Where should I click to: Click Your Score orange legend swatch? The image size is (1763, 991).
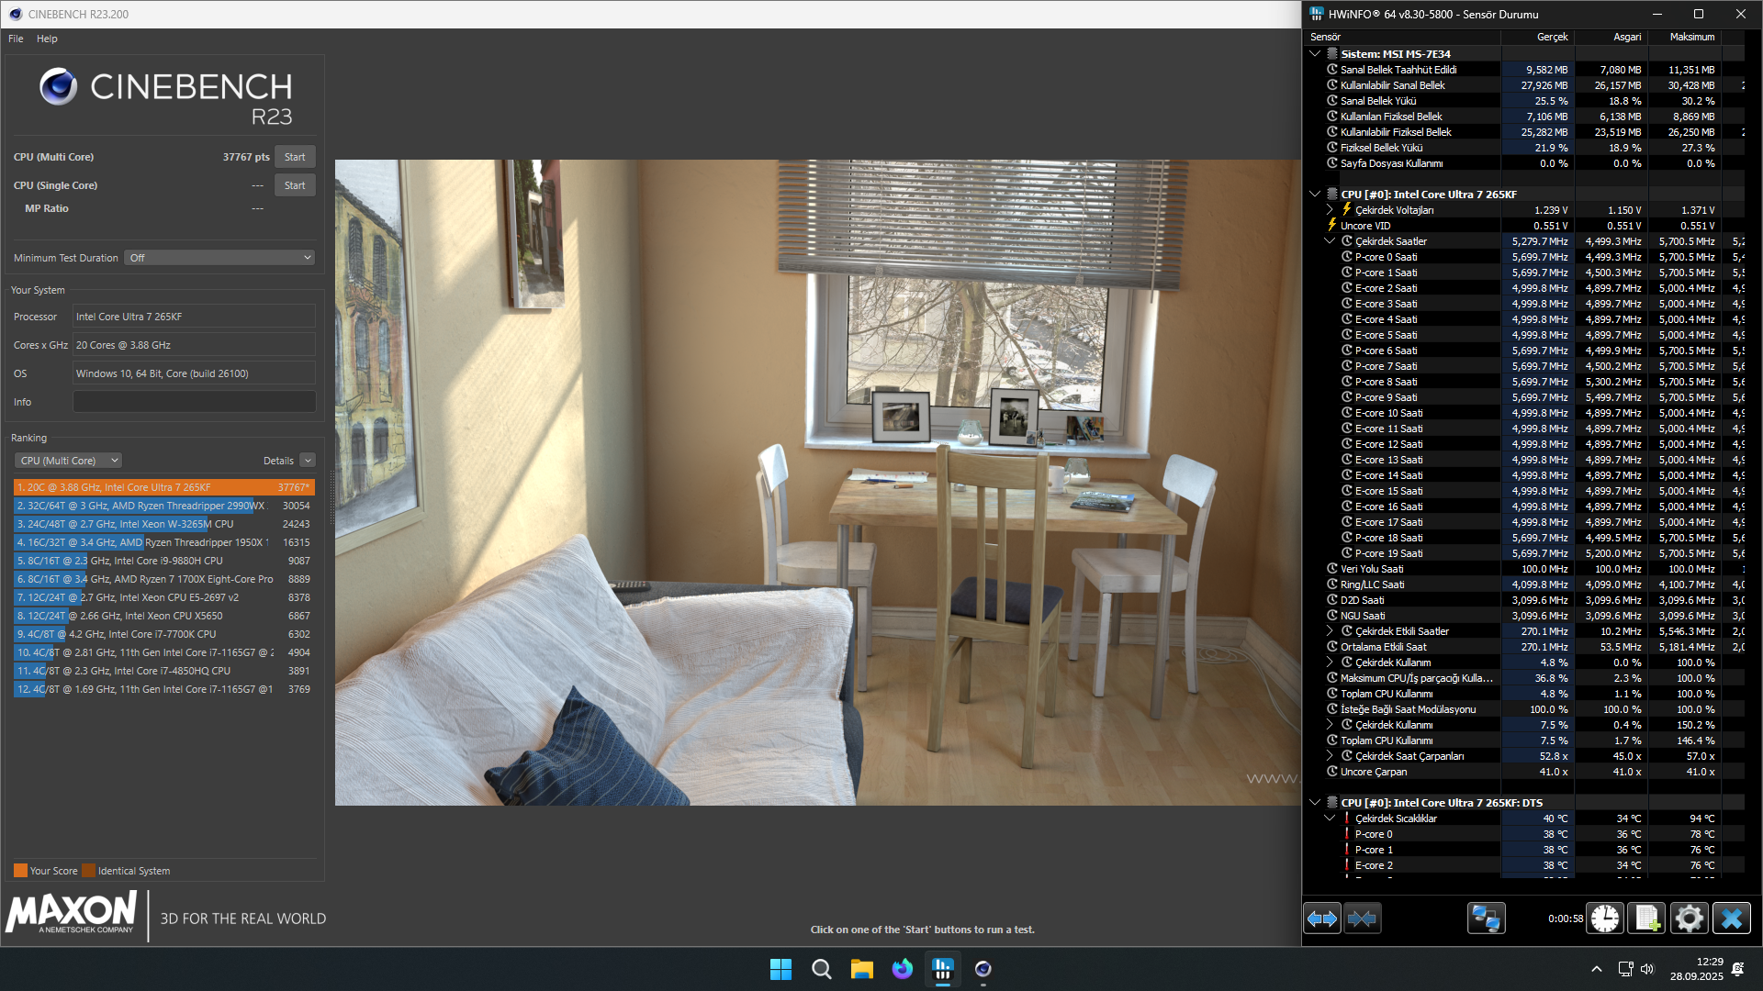(x=20, y=871)
